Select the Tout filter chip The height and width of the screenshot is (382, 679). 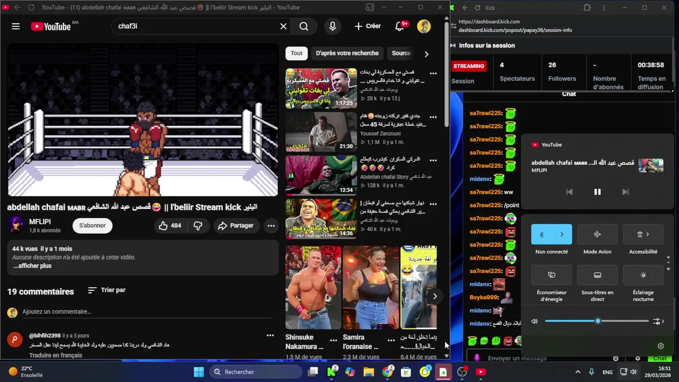coord(297,53)
